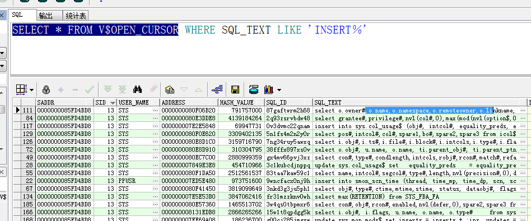Click SQL_ID cell 3w4qs0tbpmxr6
The height and width of the screenshot is (221, 531).
coord(288,204)
